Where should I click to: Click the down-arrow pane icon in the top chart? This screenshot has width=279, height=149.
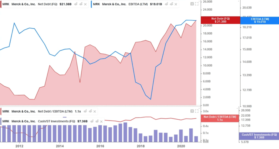pyautogui.click(x=192, y=4)
